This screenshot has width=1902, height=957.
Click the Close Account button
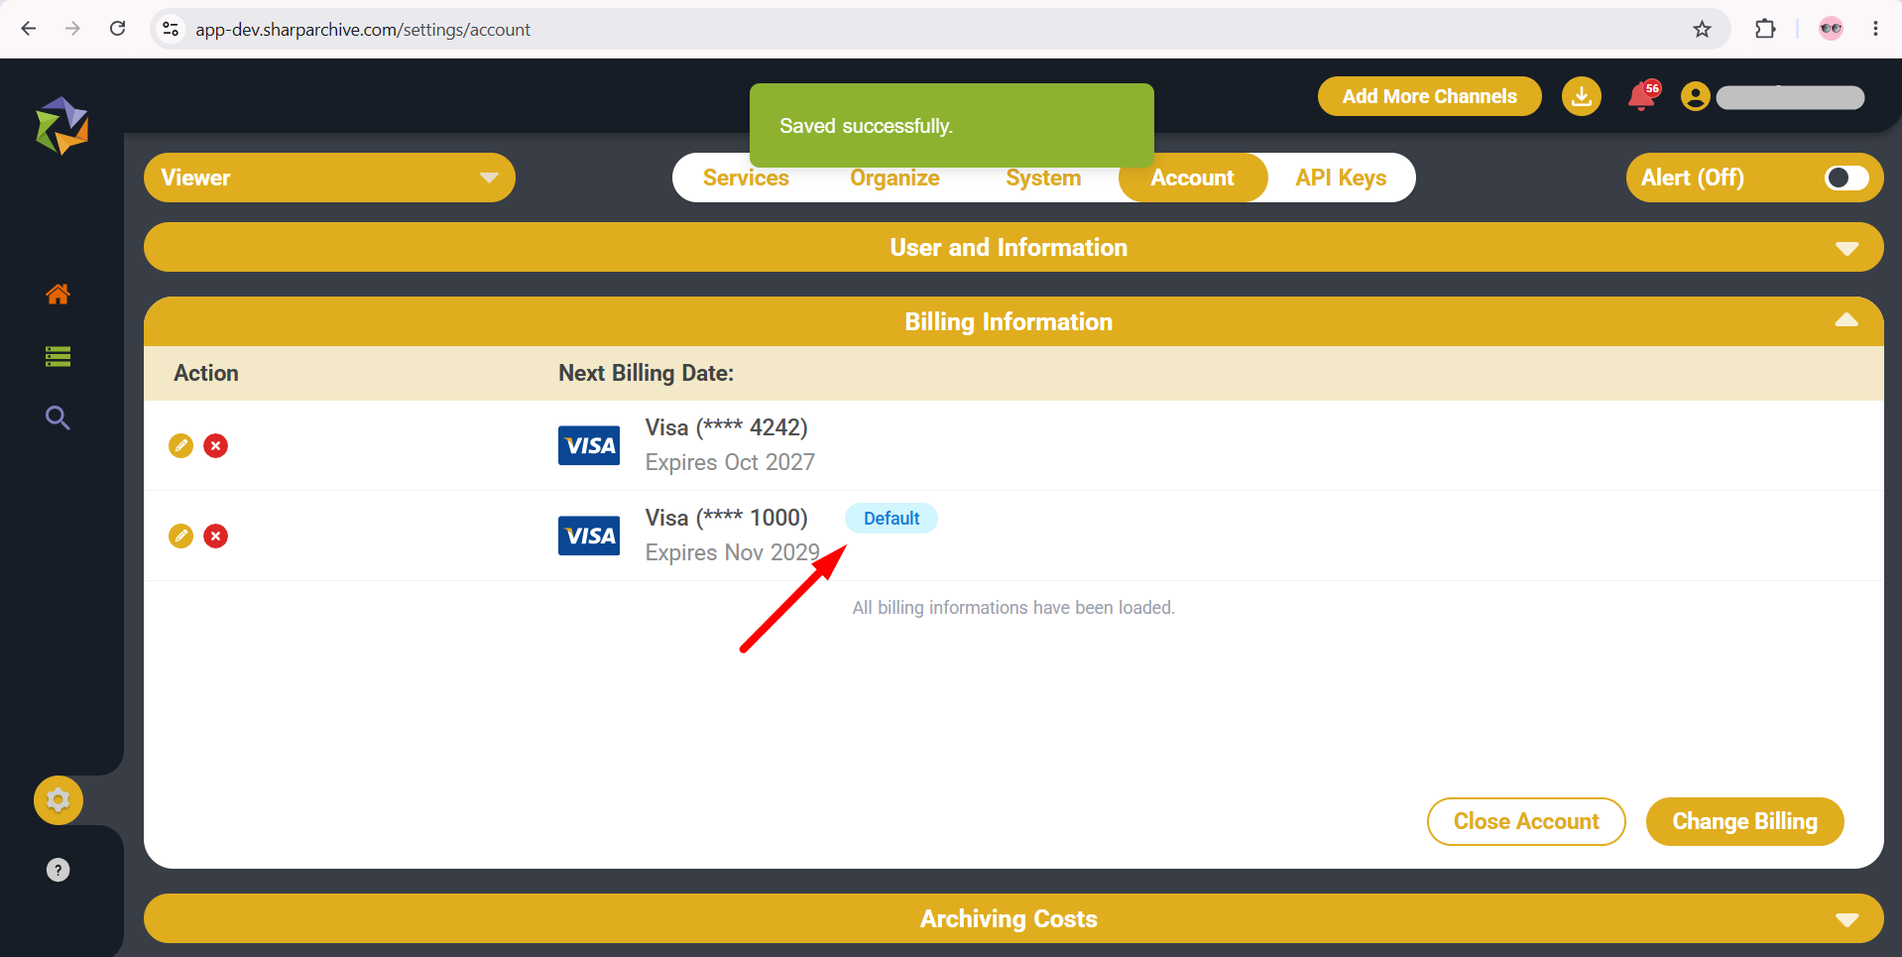1526,821
